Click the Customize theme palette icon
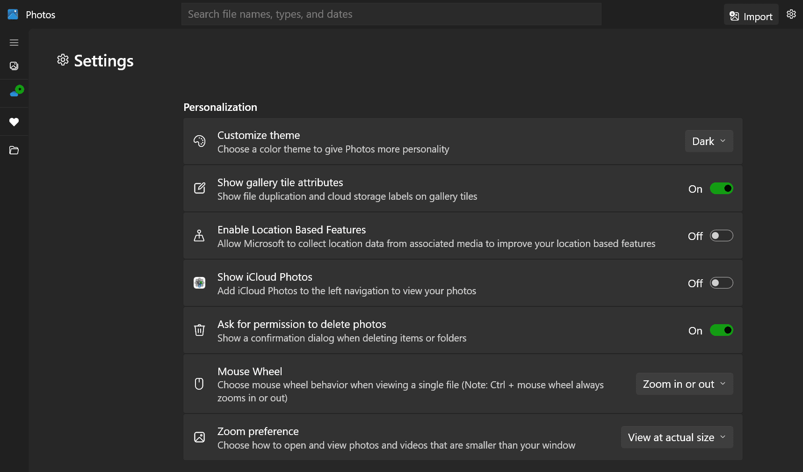 (x=200, y=141)
